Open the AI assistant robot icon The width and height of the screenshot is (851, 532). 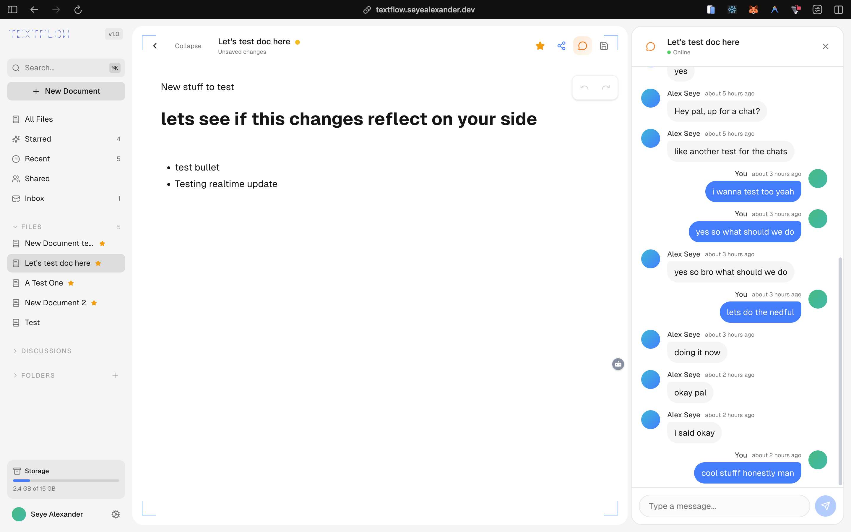(x=618, y=364)
